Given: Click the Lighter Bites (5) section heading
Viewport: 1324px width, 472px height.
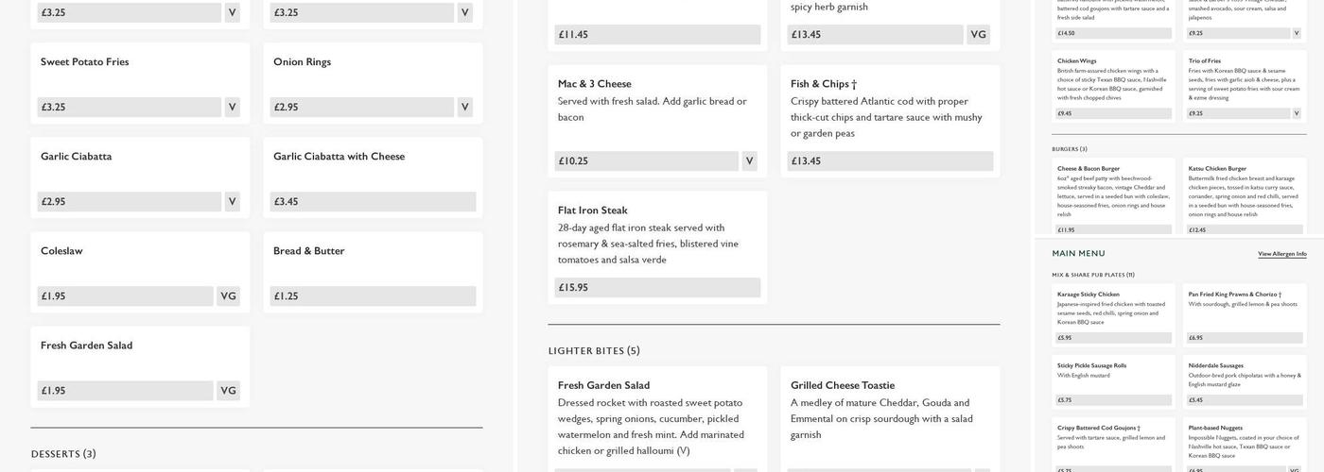Looking at the screenshot, I should tap(594, 351).
